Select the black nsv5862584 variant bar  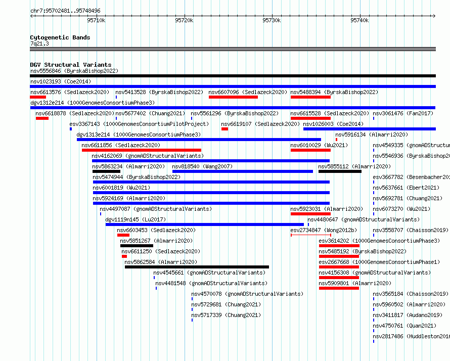[x=197, y=267]
